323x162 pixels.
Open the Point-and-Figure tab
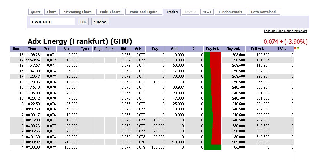[x=143, y=12]
